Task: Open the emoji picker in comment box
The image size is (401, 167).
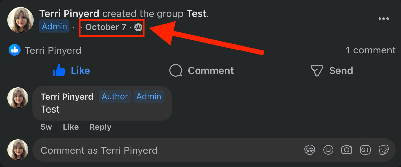Action: [328, 150]
